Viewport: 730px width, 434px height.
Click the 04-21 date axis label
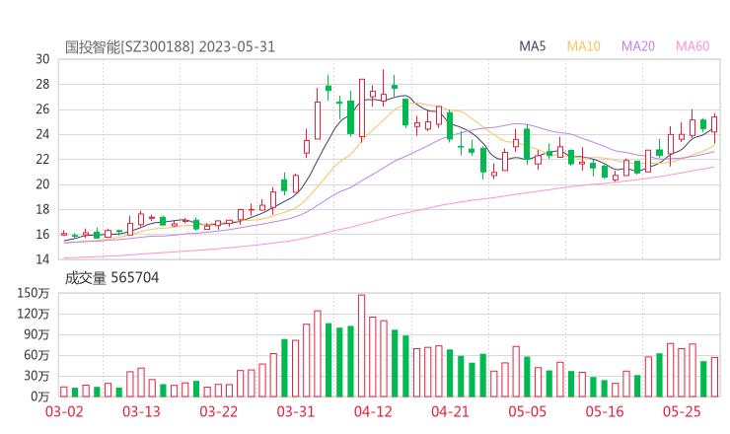(x=450, y=411)
